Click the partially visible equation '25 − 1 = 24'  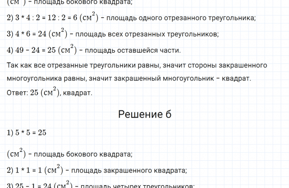(x=34, y=185)
